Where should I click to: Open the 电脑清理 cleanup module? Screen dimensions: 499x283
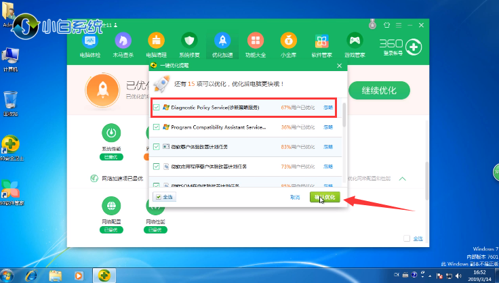coord(156,45)
